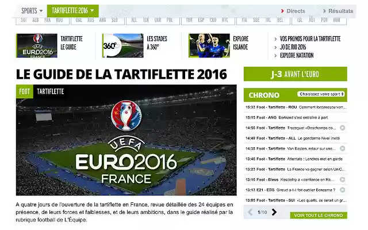The width and height of the screenshot is (368, 230).
Task: Click the Euro 2016 guide thumbnail
Action: pyautogui.click(x=37, y=45)
